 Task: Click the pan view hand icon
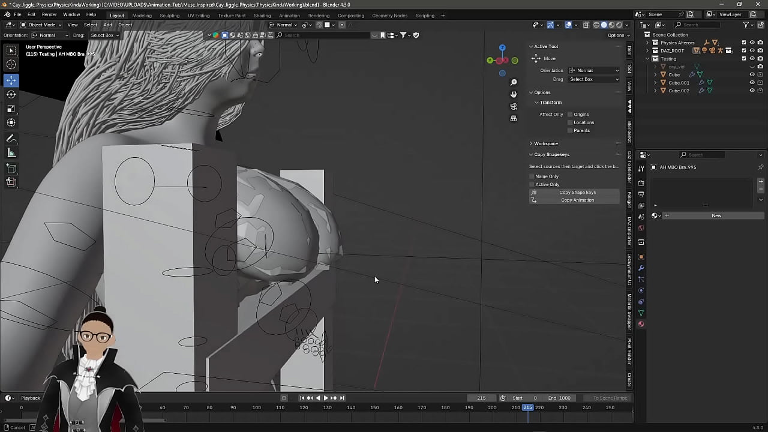pos(514,94)
